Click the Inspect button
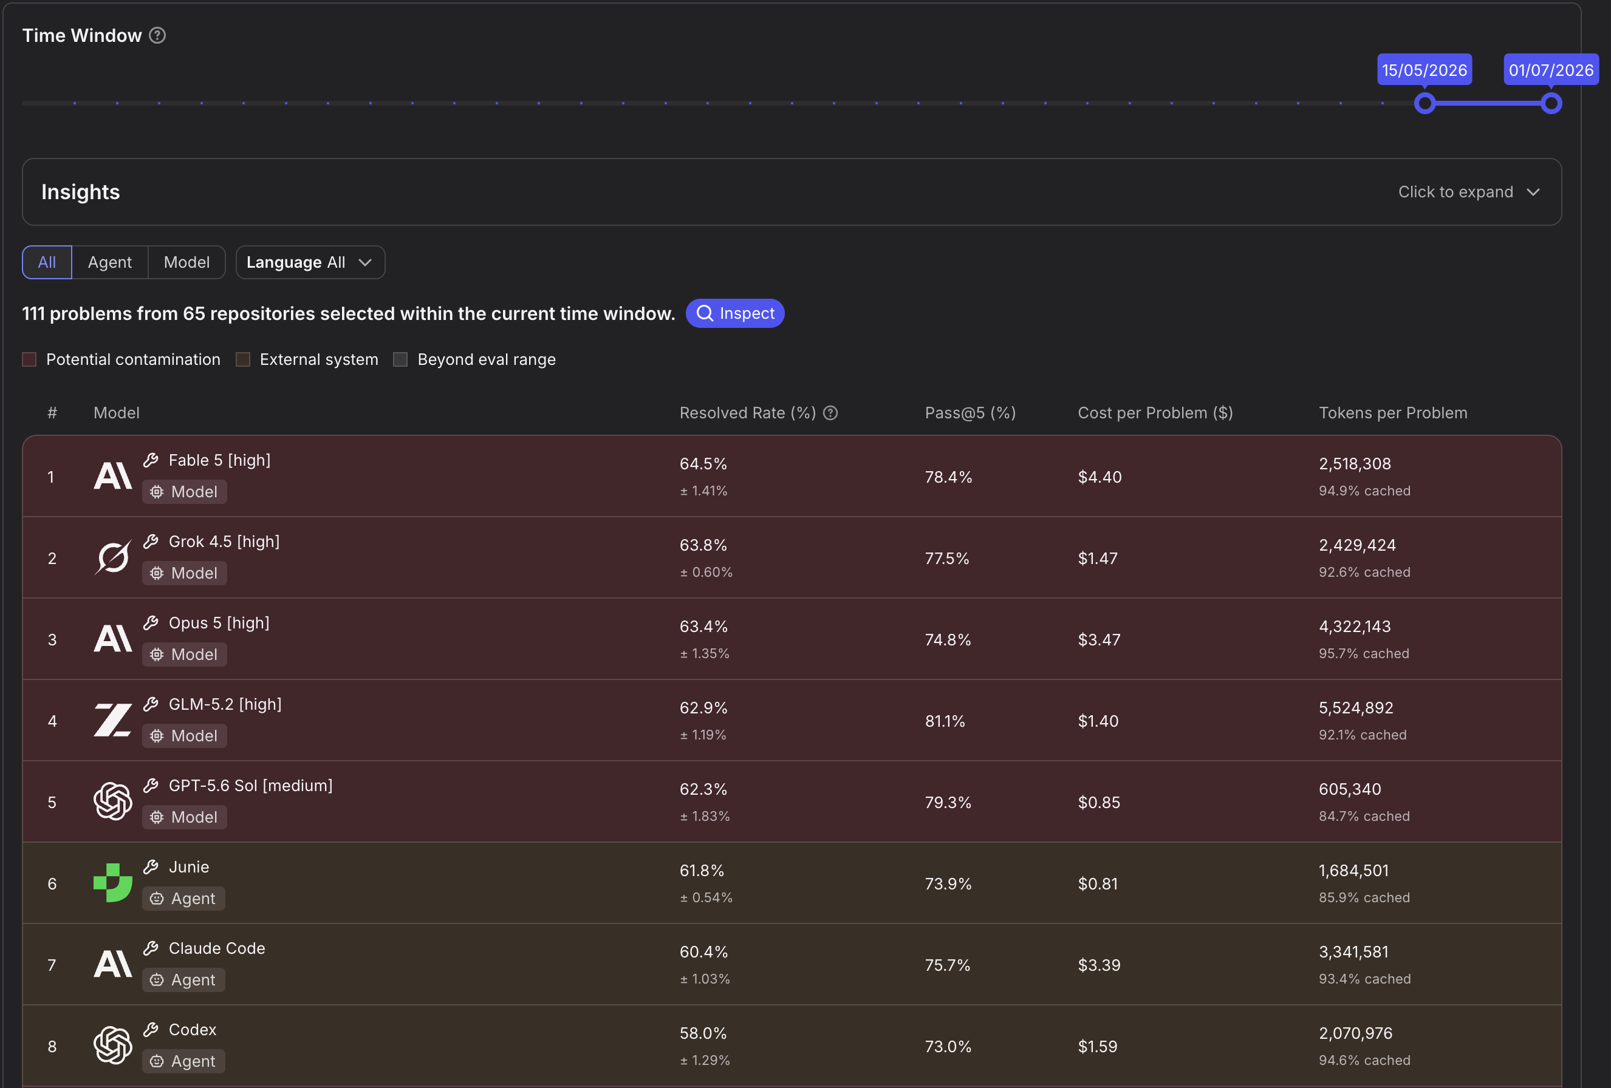The height and width of the screenshot is (1088, 1611). 735,313
